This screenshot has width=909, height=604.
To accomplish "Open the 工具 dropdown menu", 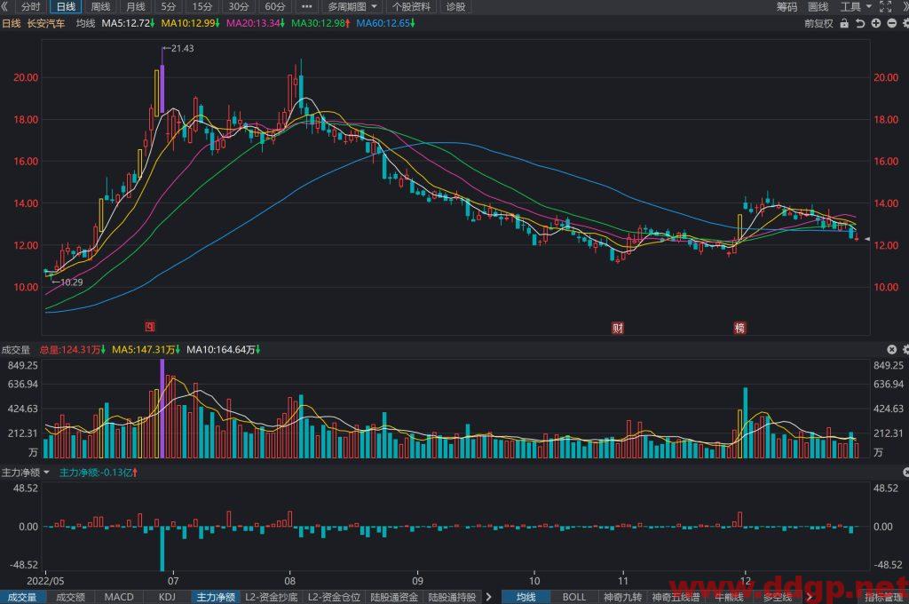I will 857,6.
